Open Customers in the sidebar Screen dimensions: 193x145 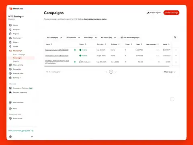(x=18, y=38)
